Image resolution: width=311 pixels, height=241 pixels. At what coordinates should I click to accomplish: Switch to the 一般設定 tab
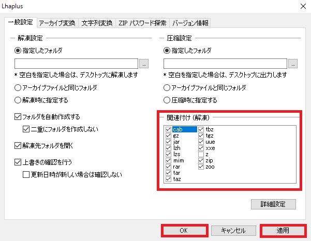pos(21,22)
